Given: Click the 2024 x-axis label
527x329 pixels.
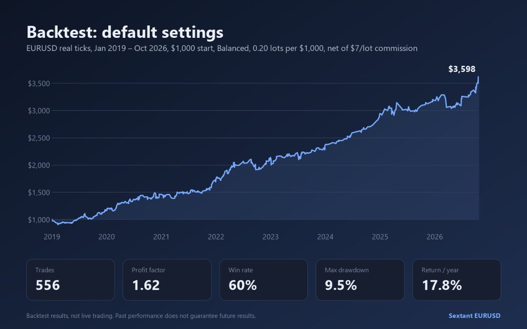Looking at the screenshot, I should (x=325, y=237).
